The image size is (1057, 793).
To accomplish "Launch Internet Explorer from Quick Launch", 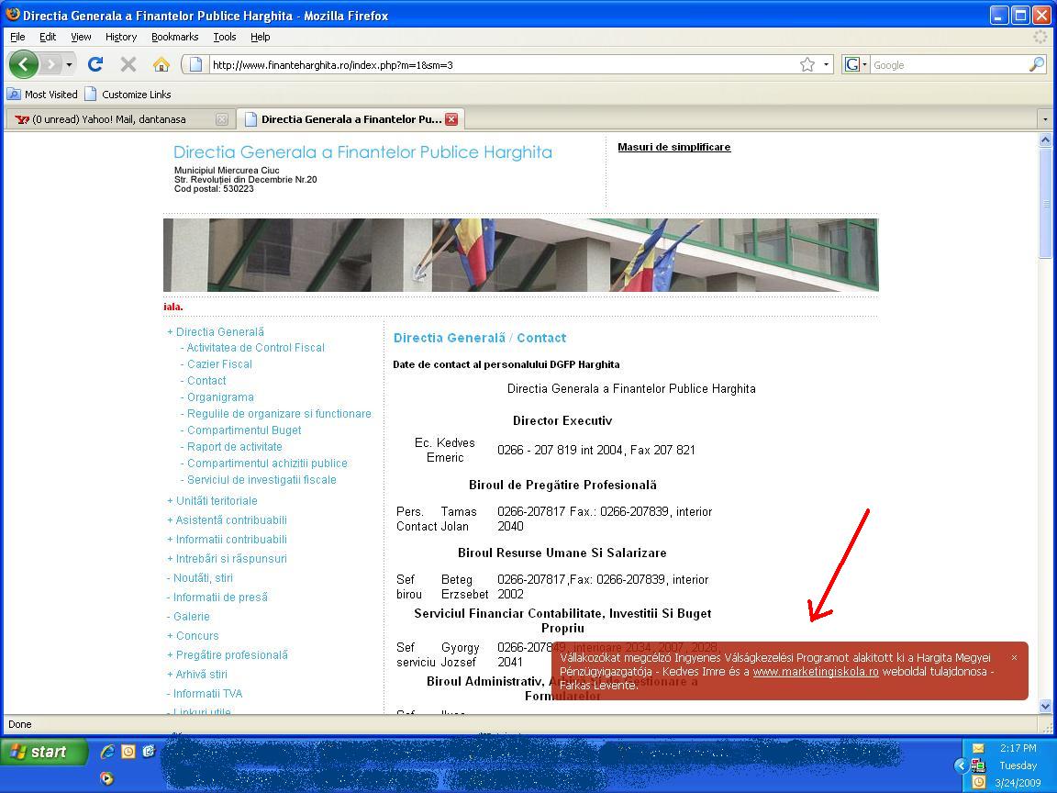I will 107,751.
